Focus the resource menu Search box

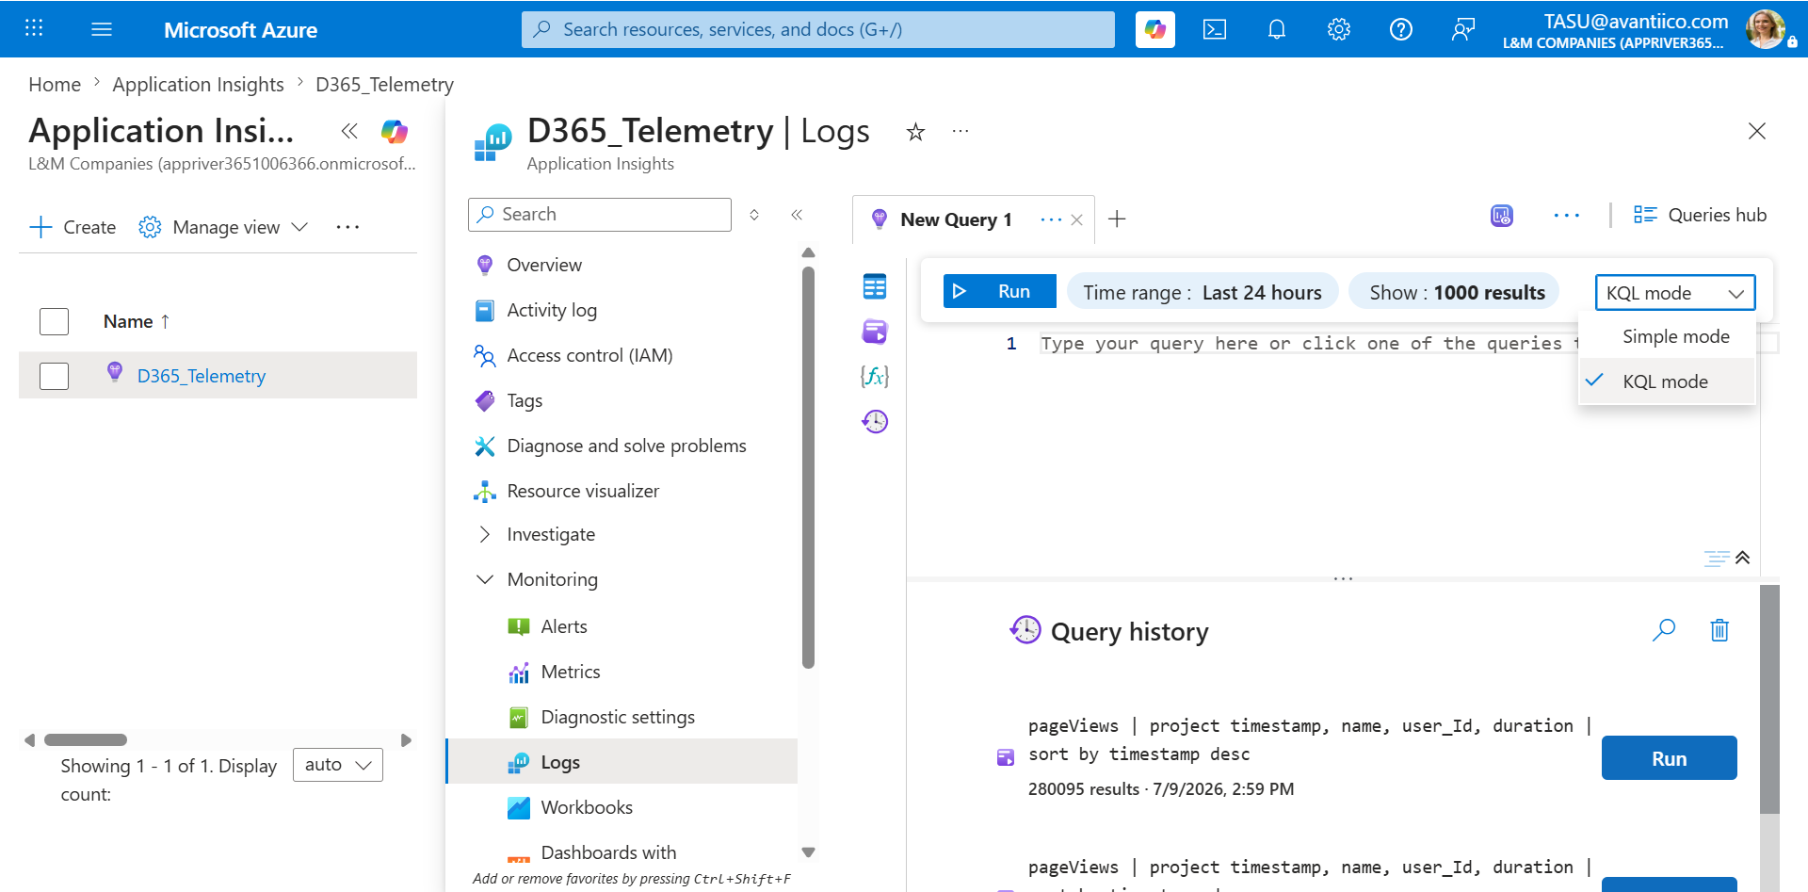click(x=600, y=215)
